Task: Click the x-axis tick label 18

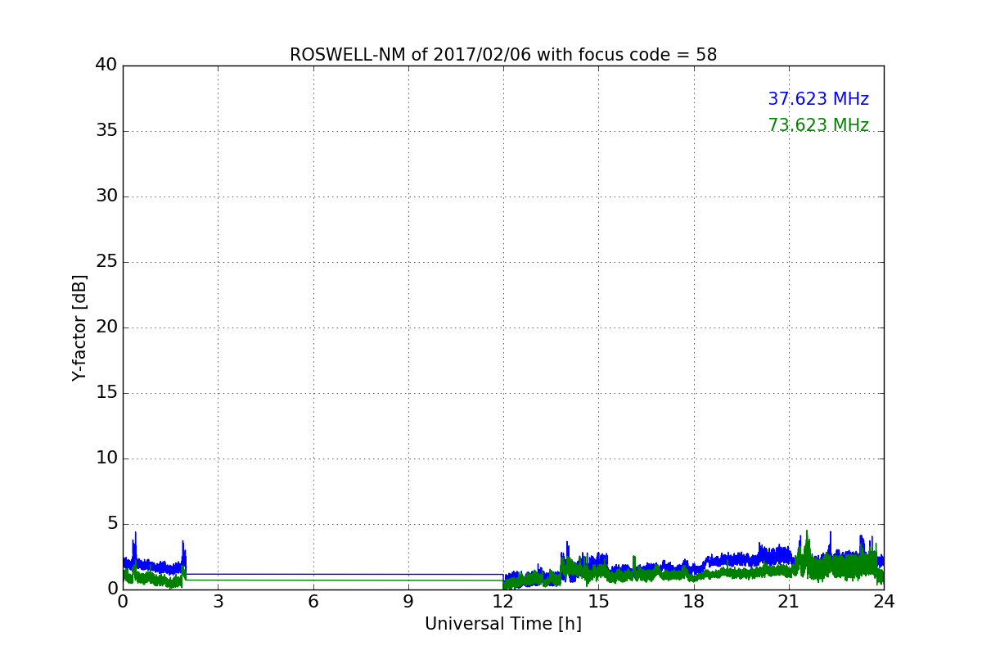Action: tap(694, 601)
